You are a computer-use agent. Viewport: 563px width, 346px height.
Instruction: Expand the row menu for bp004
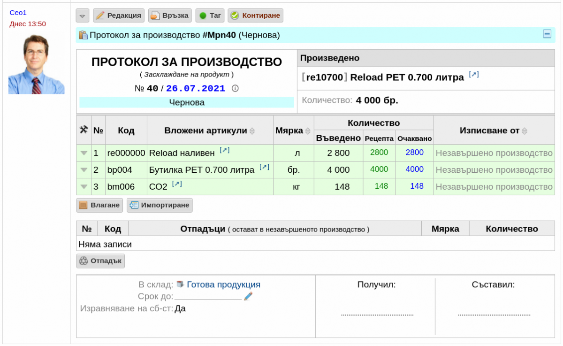point(84,170)
